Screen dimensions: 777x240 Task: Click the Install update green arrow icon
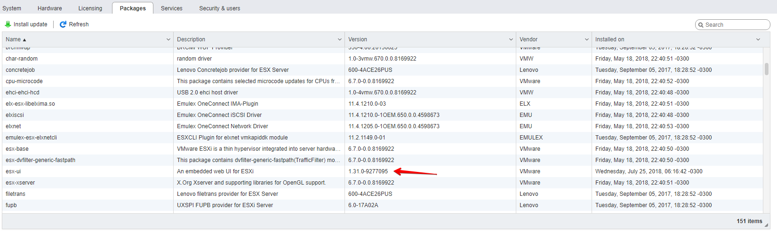point(8,24)
